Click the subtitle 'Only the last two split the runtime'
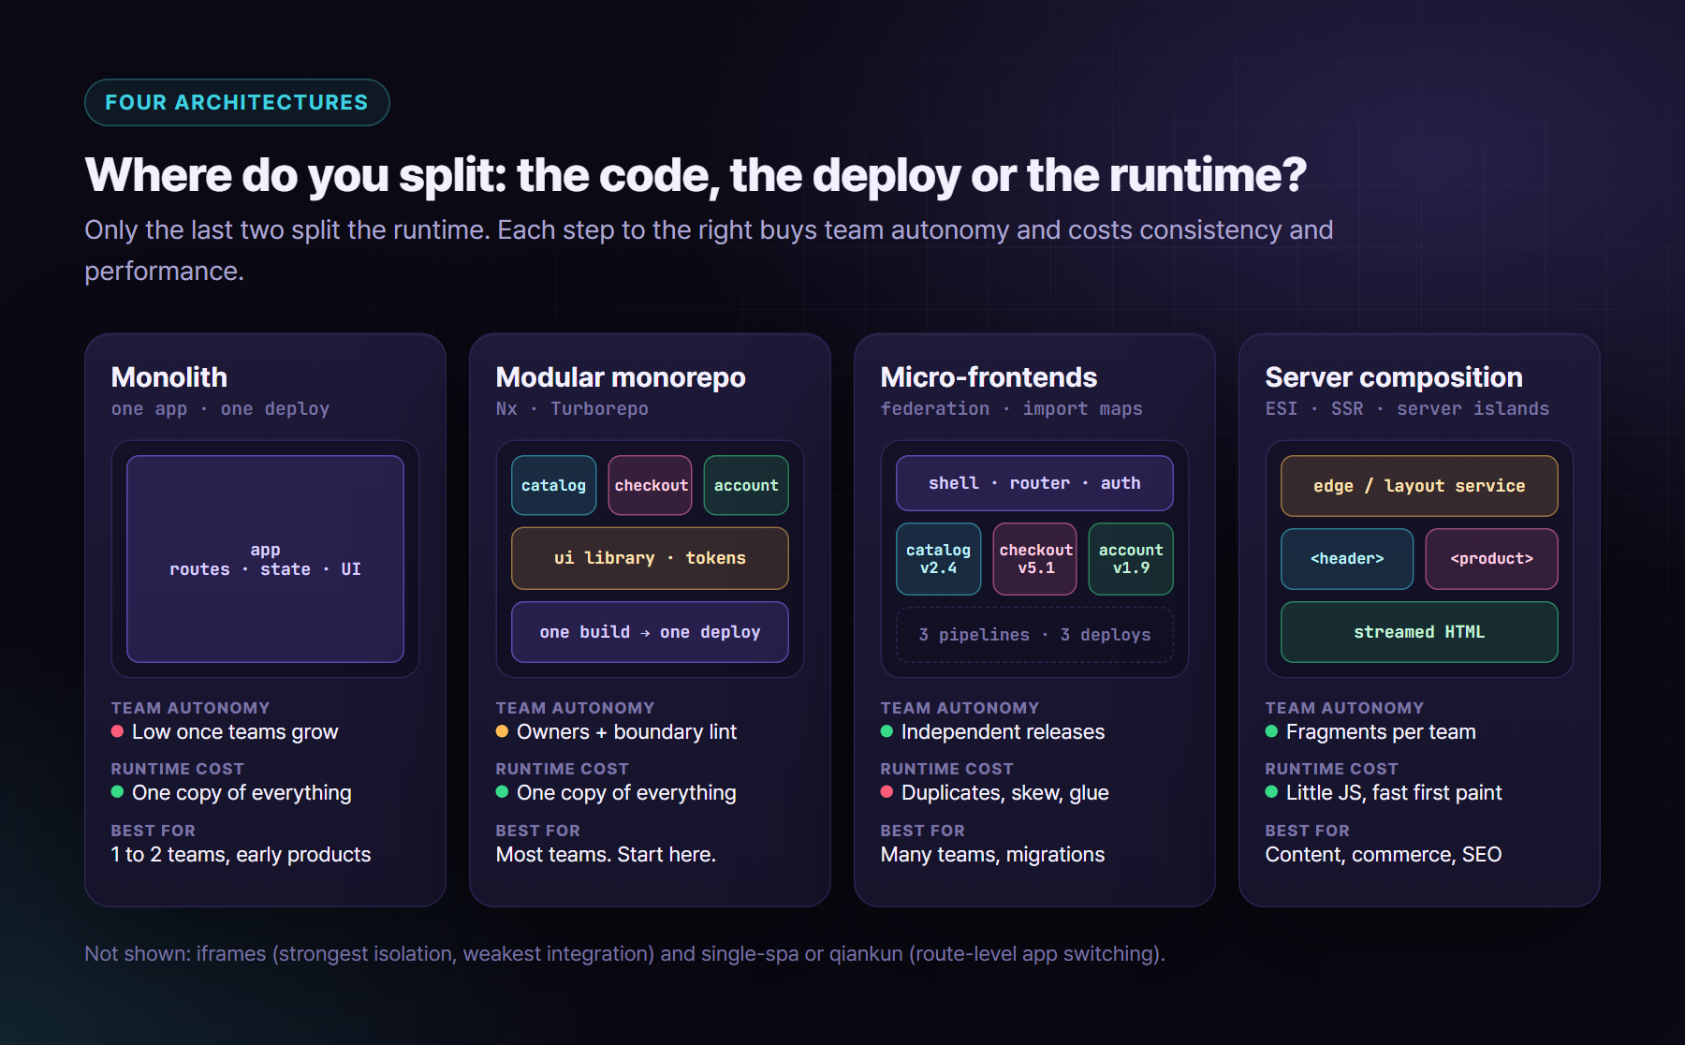This screenshot has width=1685, height=1045. pyautogui.click(x=709, y=250)
